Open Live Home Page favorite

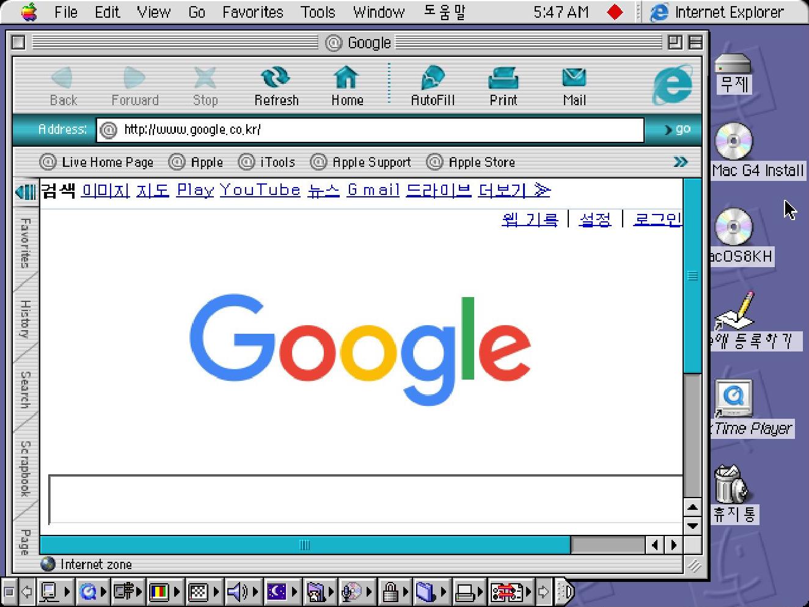pos(96,162)
